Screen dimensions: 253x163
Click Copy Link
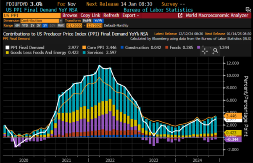(x=90, y=15)
